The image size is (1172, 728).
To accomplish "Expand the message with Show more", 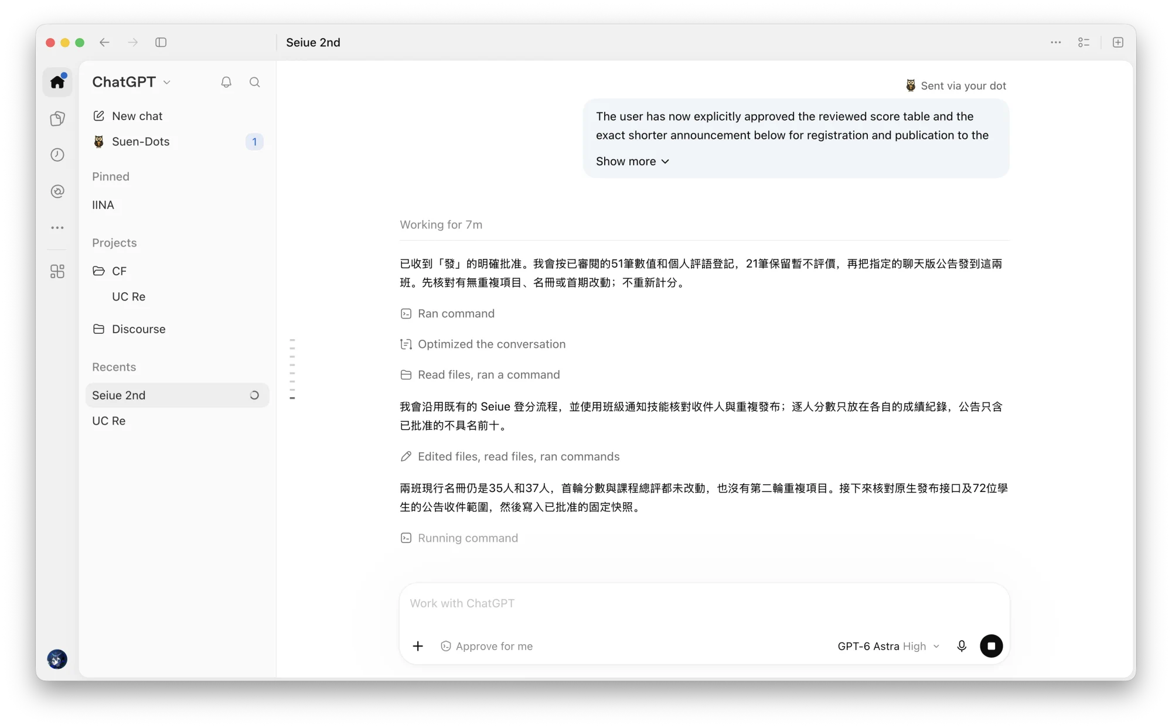I will (632, 161).
